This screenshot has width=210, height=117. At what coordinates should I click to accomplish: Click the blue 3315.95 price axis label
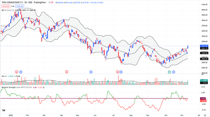click(x=204, y=46)
